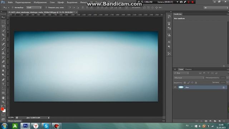Select the Pen tool
Image resolution: width=229 pixels, height=129 pixels.
[x=3, y=80]
